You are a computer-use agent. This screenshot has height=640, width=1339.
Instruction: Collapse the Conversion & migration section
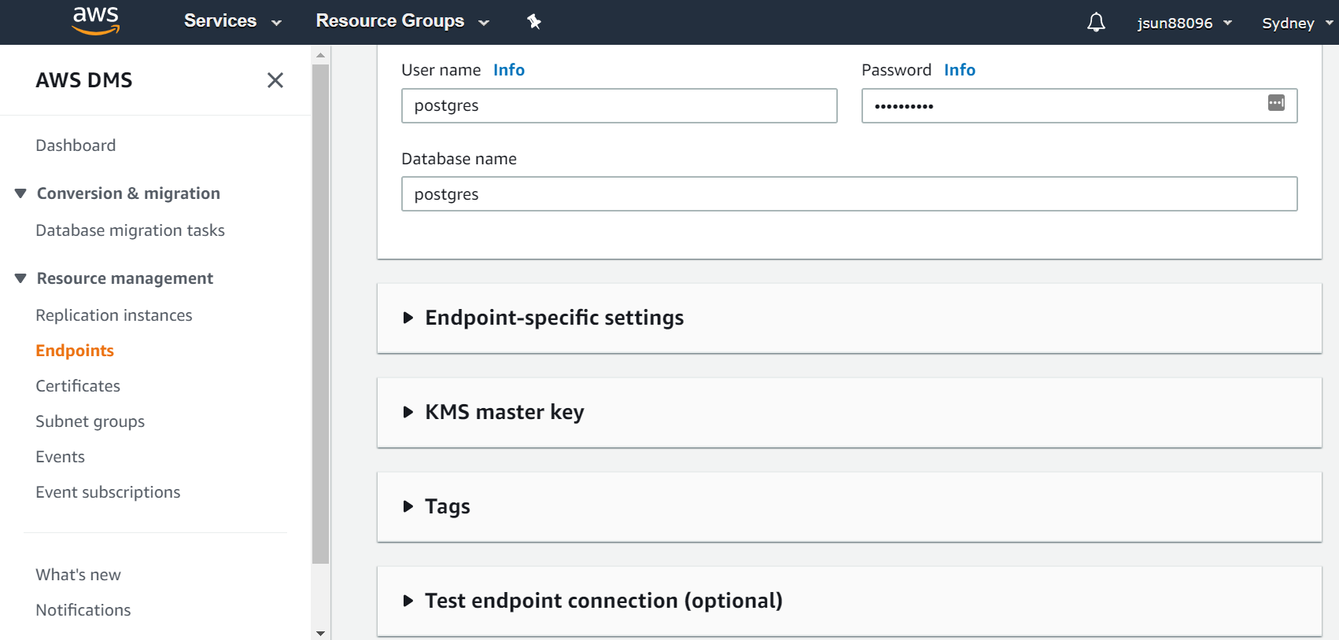click(21, 193)
